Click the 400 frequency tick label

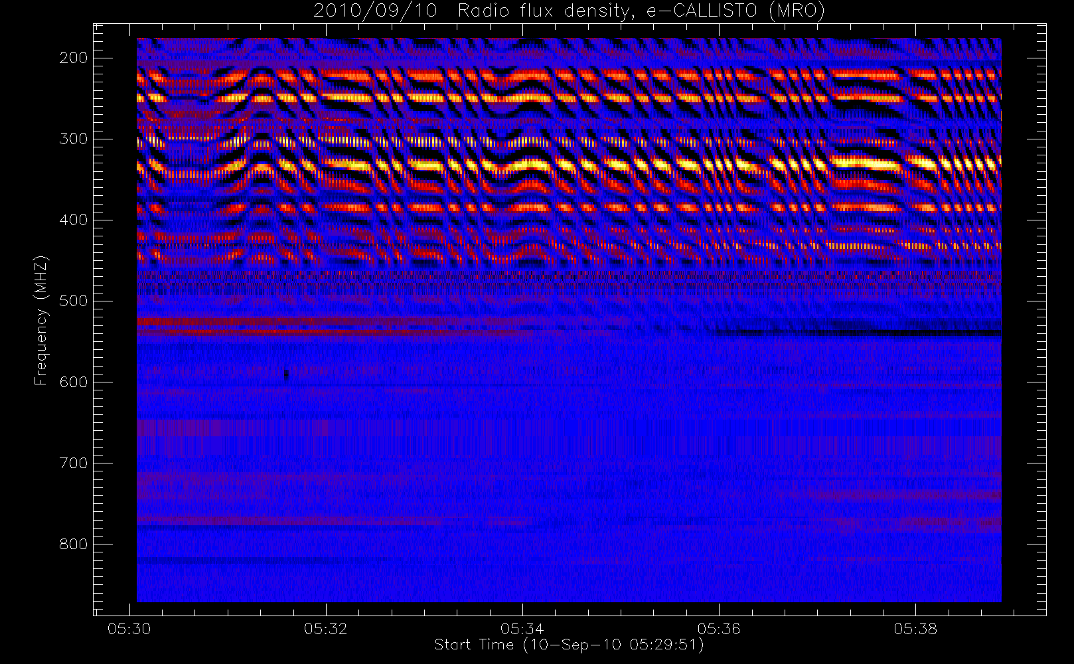73,220
